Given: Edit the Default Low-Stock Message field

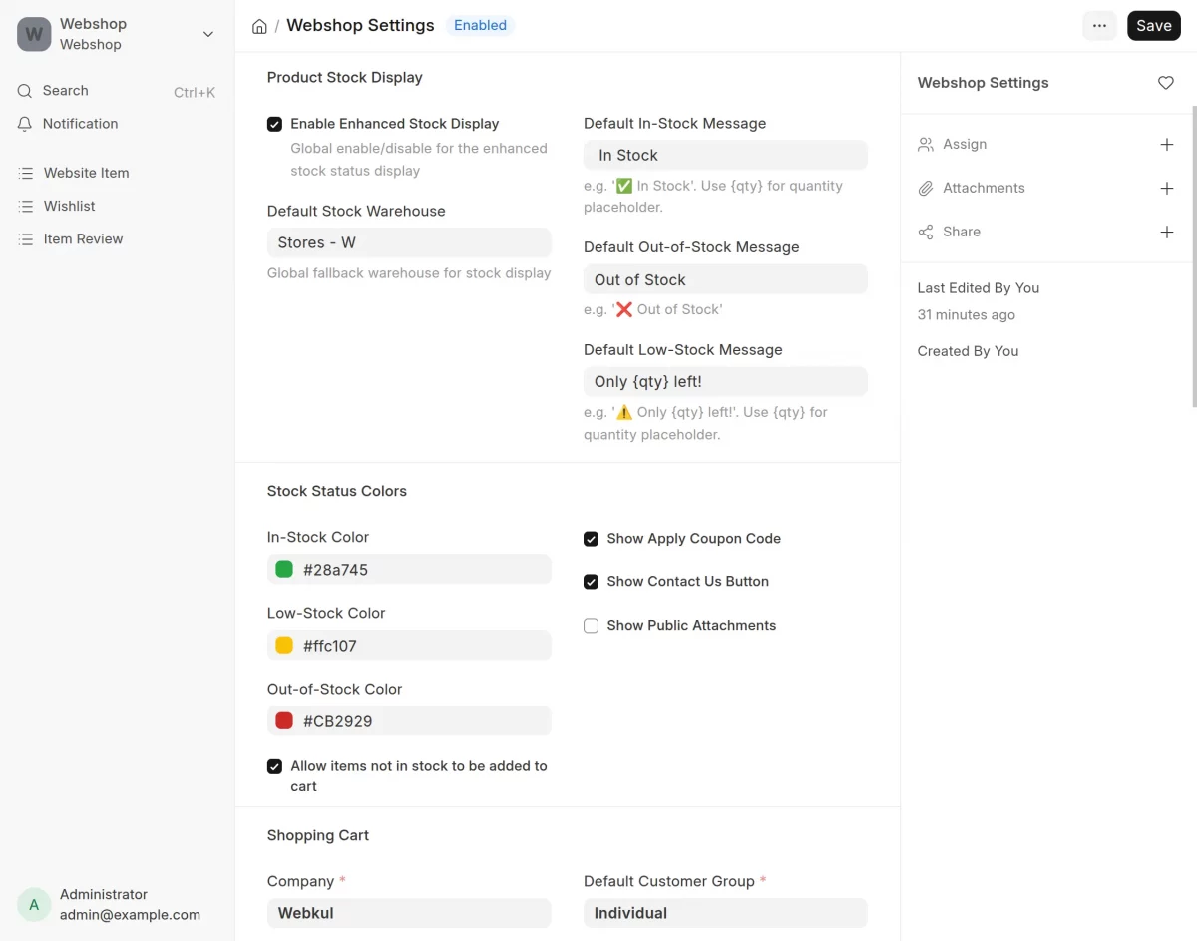Looking at the screenshot, I should 725,382.
